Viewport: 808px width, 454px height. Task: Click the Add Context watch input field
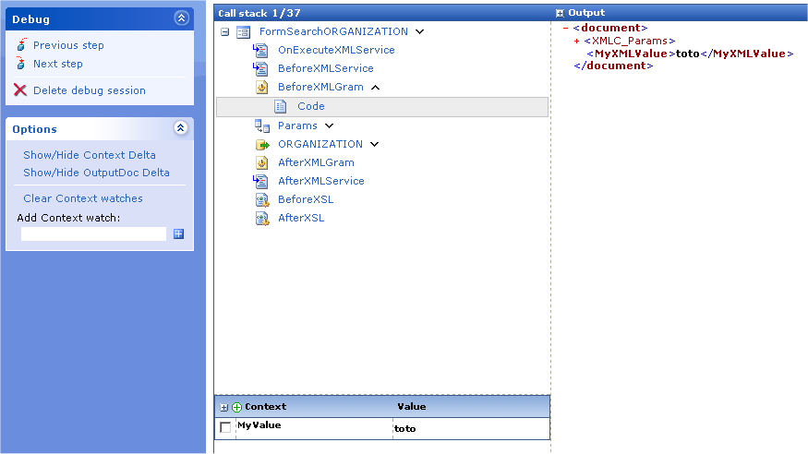pyautogui.click(x=93, y=233)
